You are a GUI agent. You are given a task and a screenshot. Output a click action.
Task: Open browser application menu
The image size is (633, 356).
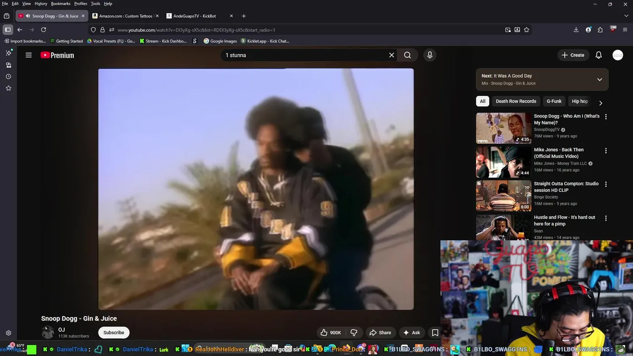[625, 30]
